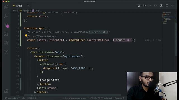Click the opening '<button' tag on line 18
This screenshot has height=100, width=179.
coord(43,60)
